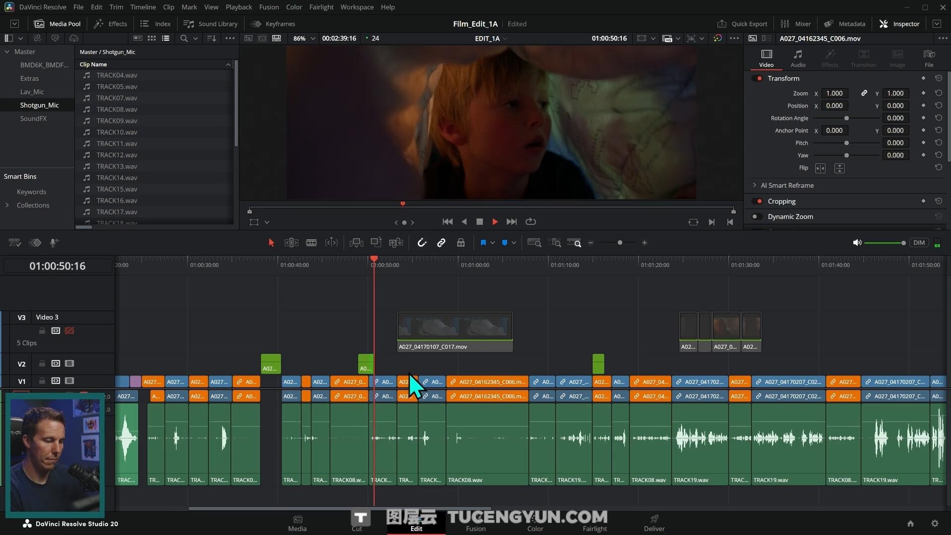This screenshot has height=535, width=951.
Task: Switch to the Audio inspector tab
Action: point(797,58)
